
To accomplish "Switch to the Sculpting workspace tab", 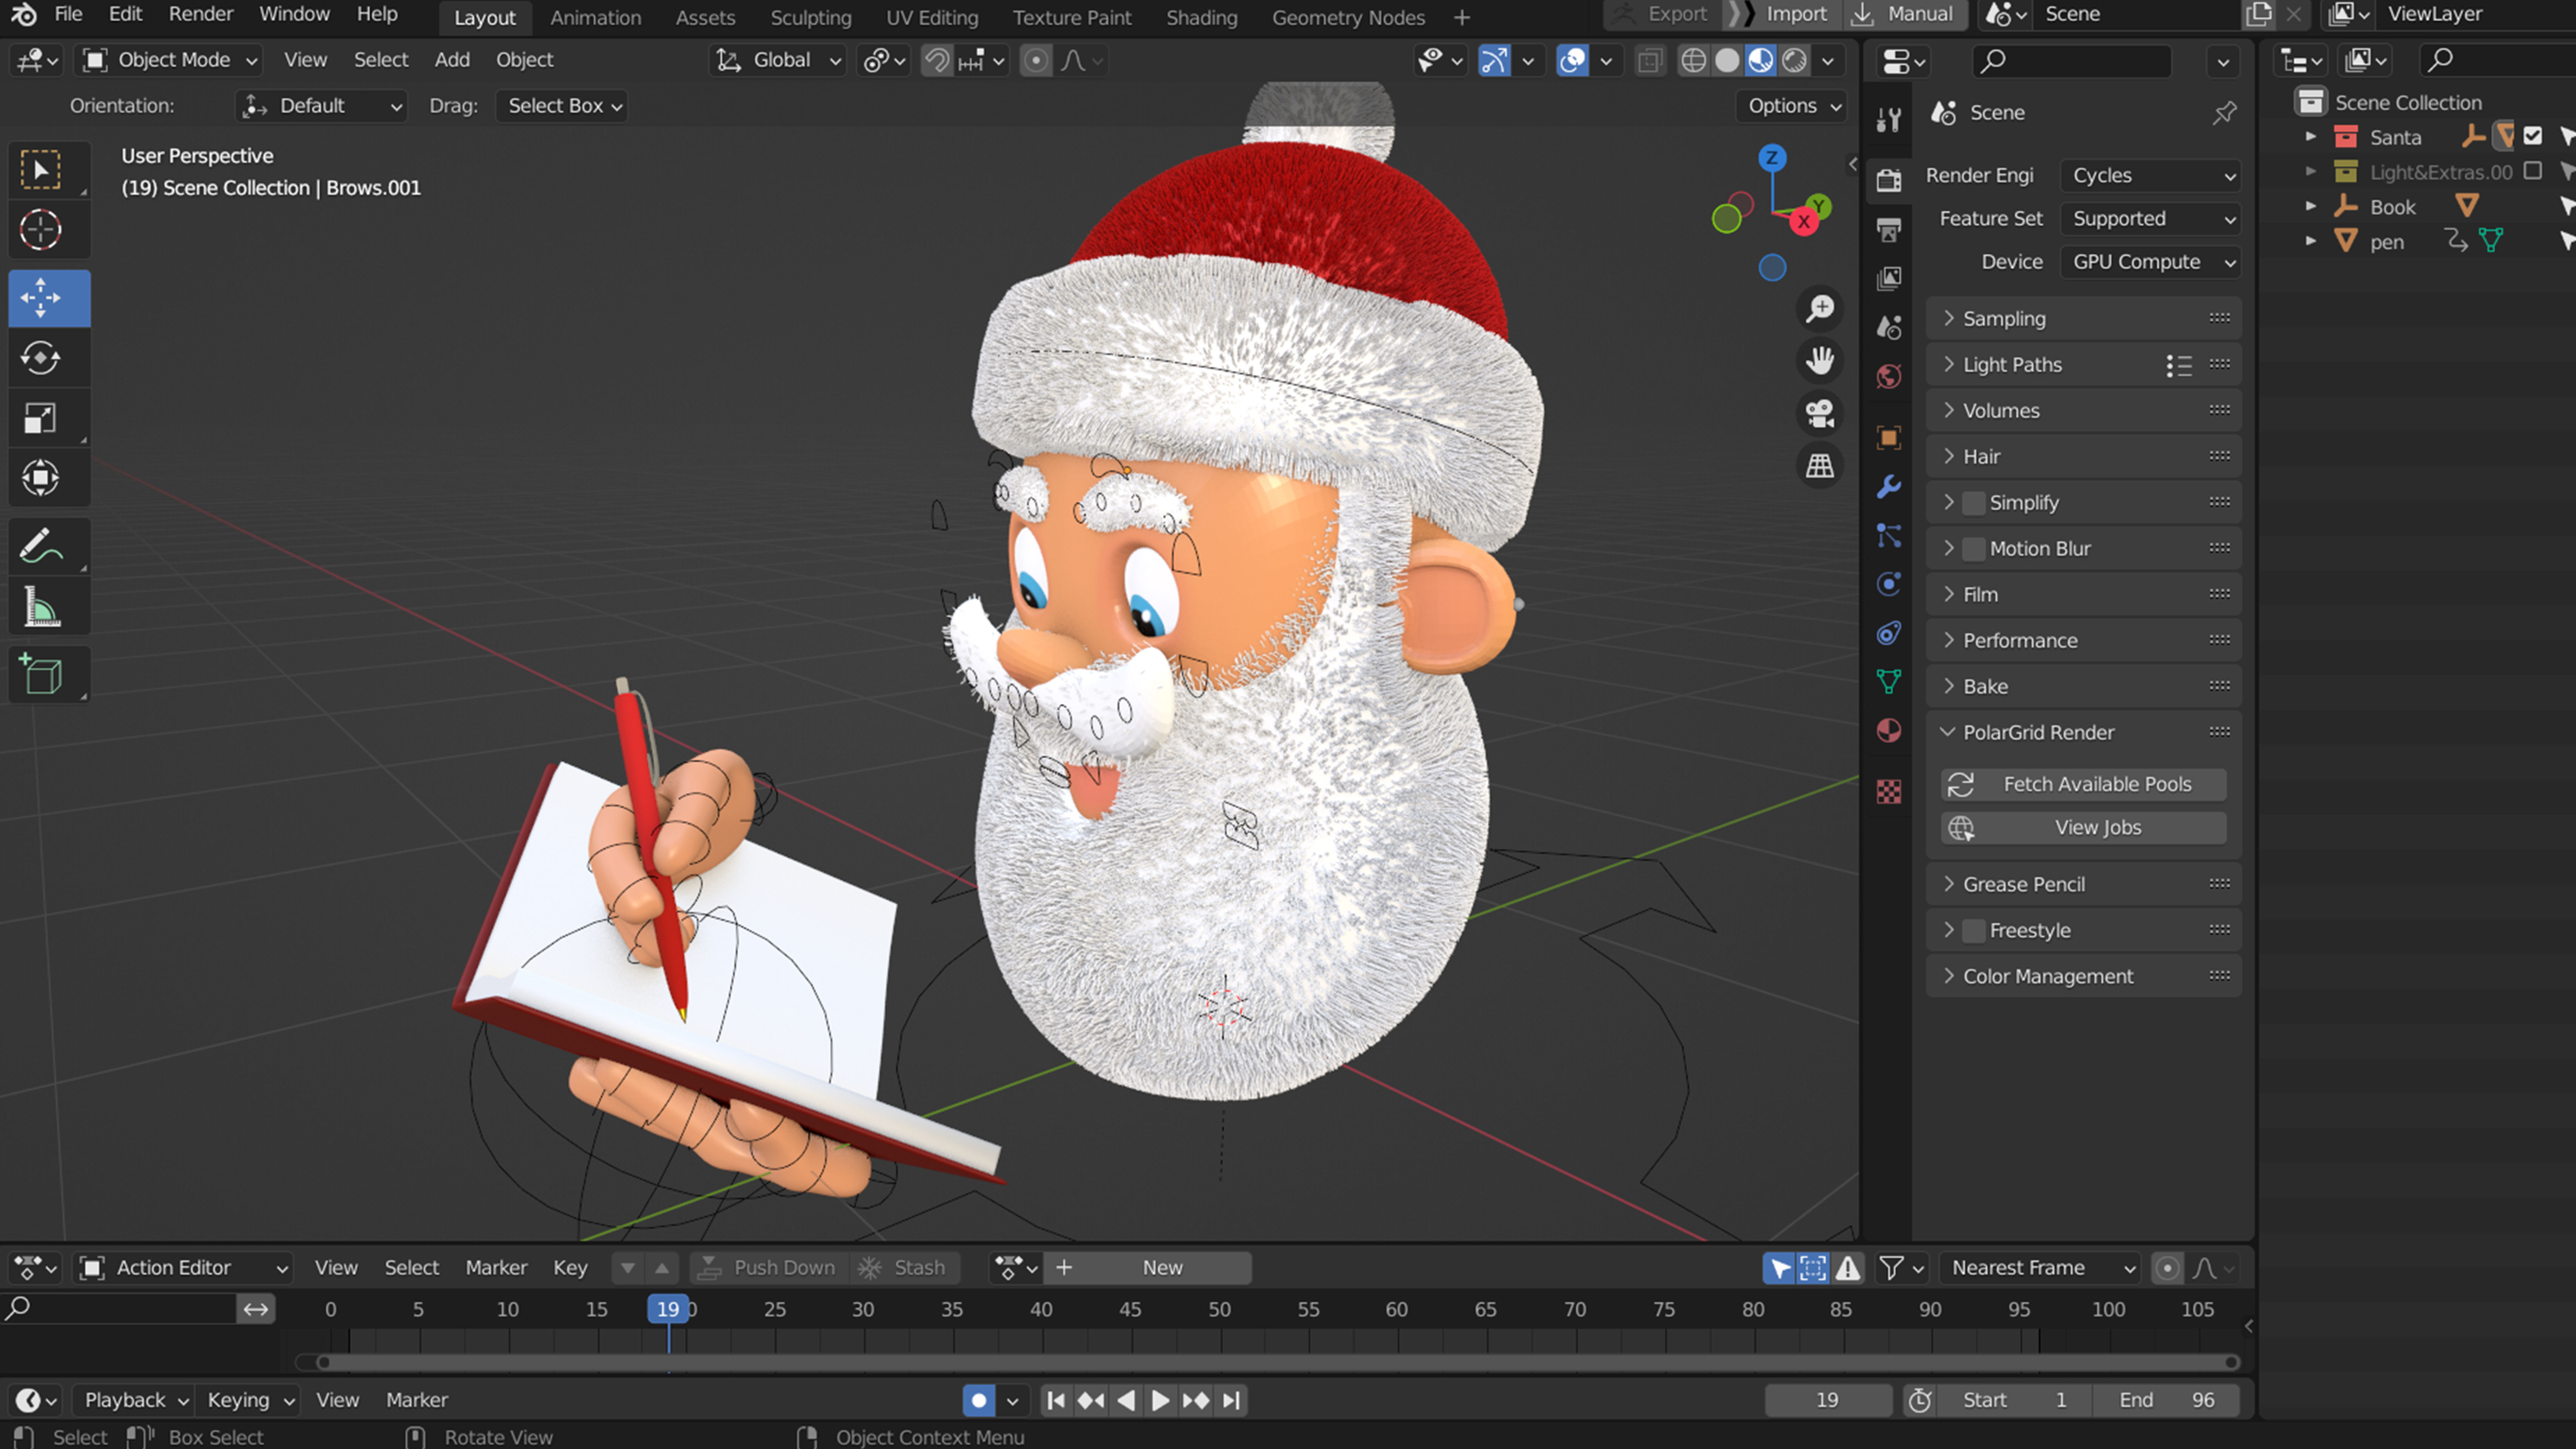I will pos(811,18).
